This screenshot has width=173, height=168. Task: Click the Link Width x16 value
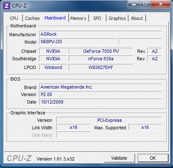click(74, 127)
